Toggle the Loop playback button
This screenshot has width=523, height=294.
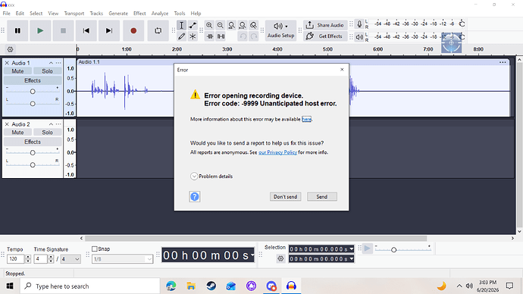[158, 30]
